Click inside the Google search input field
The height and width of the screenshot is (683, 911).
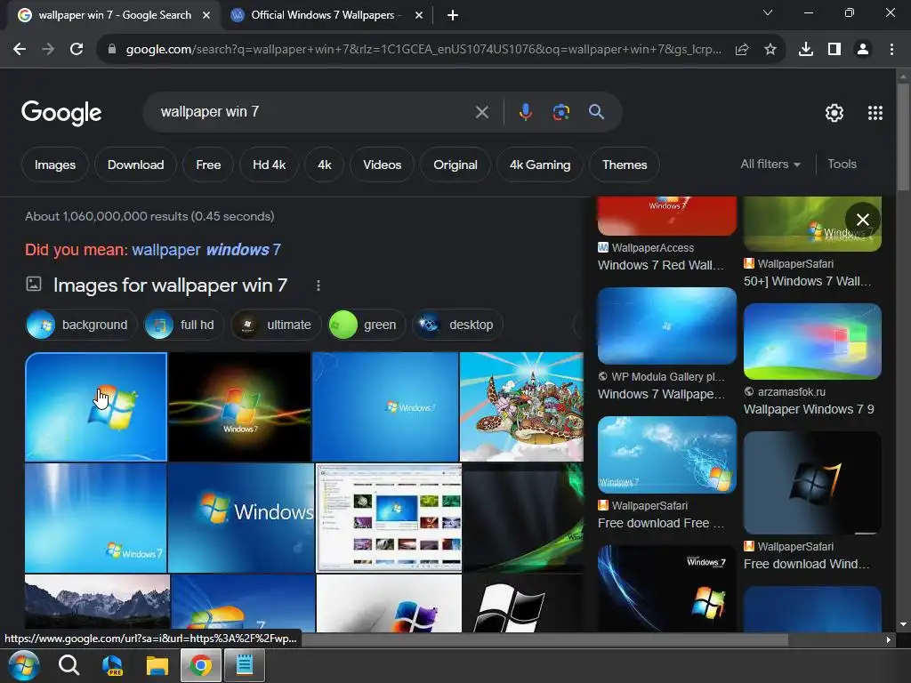pyautogui.click(x=314, y=112)
